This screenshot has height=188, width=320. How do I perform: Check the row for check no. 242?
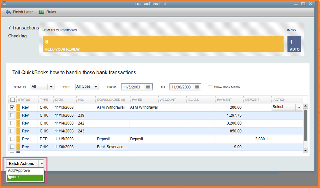click(x=12, y=123)
